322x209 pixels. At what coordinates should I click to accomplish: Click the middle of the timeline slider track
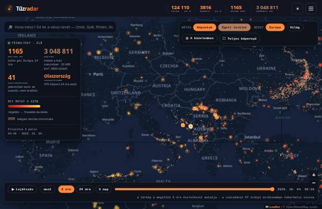click(194, 189)
